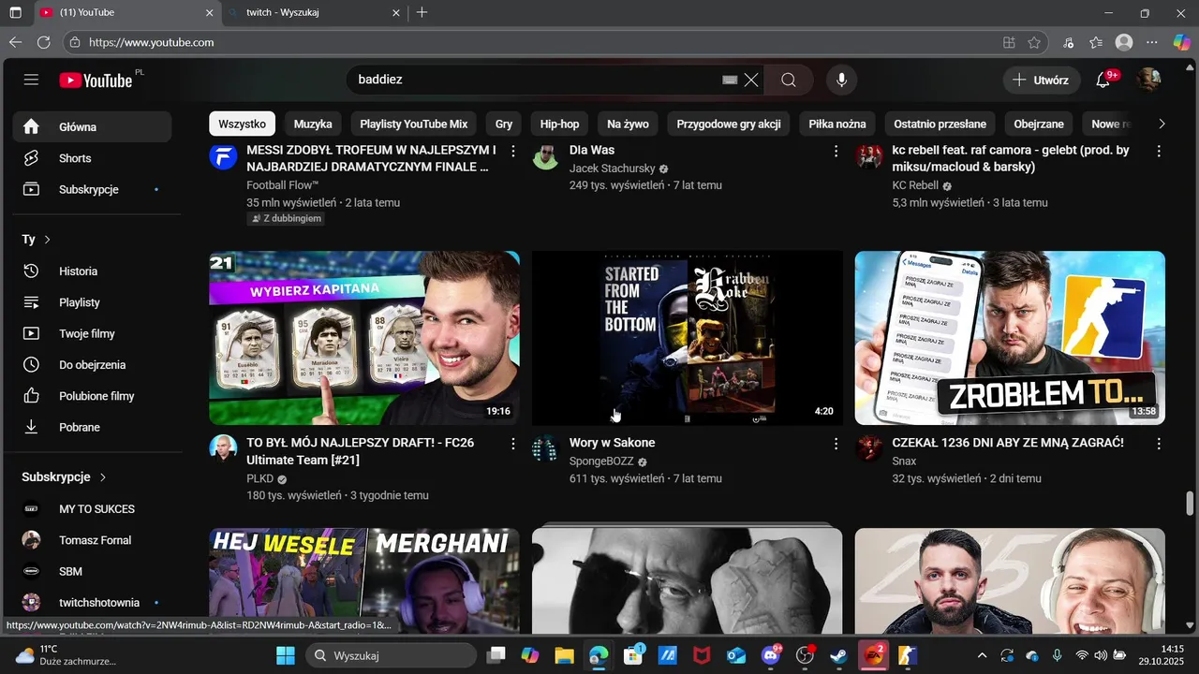Open Historia in sidebar

click(x=92, y=271)
